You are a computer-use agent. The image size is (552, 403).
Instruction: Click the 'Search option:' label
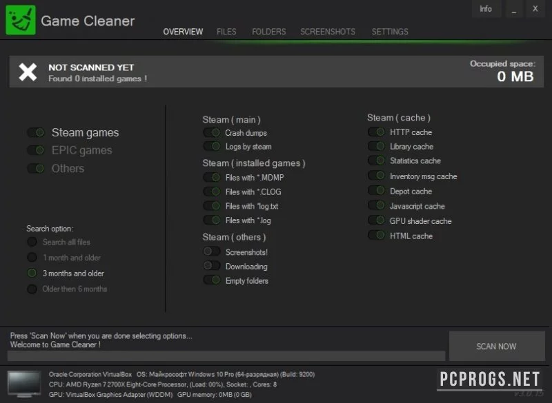[50, 229]
